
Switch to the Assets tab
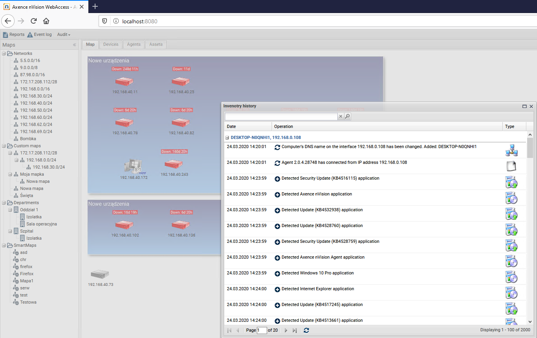coord(156,44)
